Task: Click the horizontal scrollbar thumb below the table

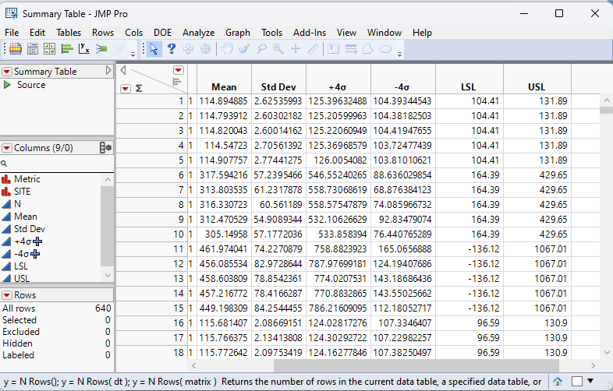Action: (416, 366)
